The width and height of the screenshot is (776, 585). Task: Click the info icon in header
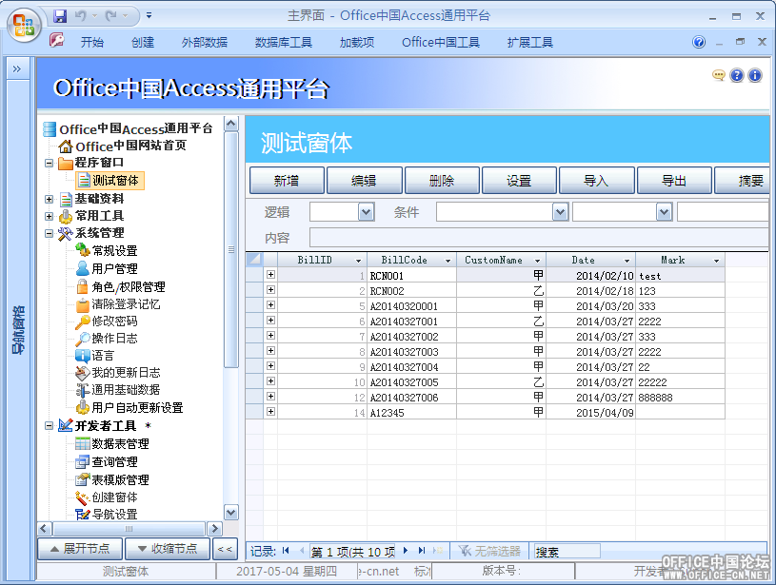(x=755, y=75)
